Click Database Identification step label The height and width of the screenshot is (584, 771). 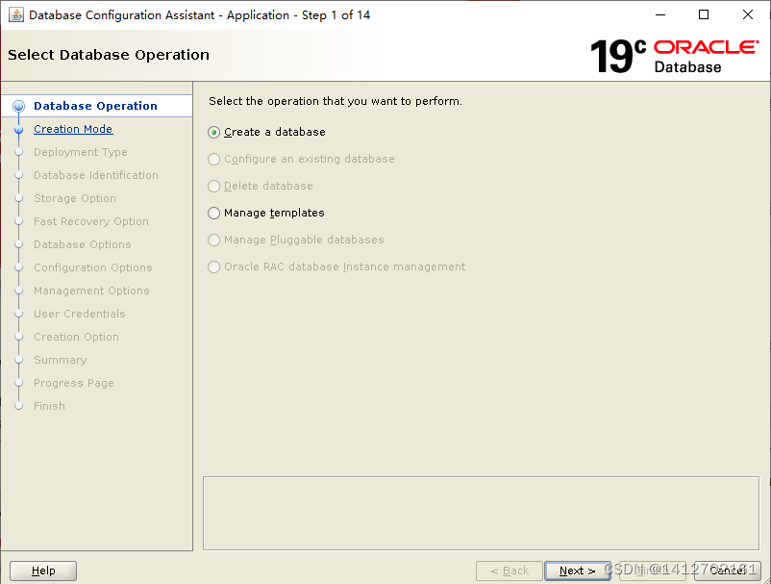pyautogui.click(x=96, y=175)
